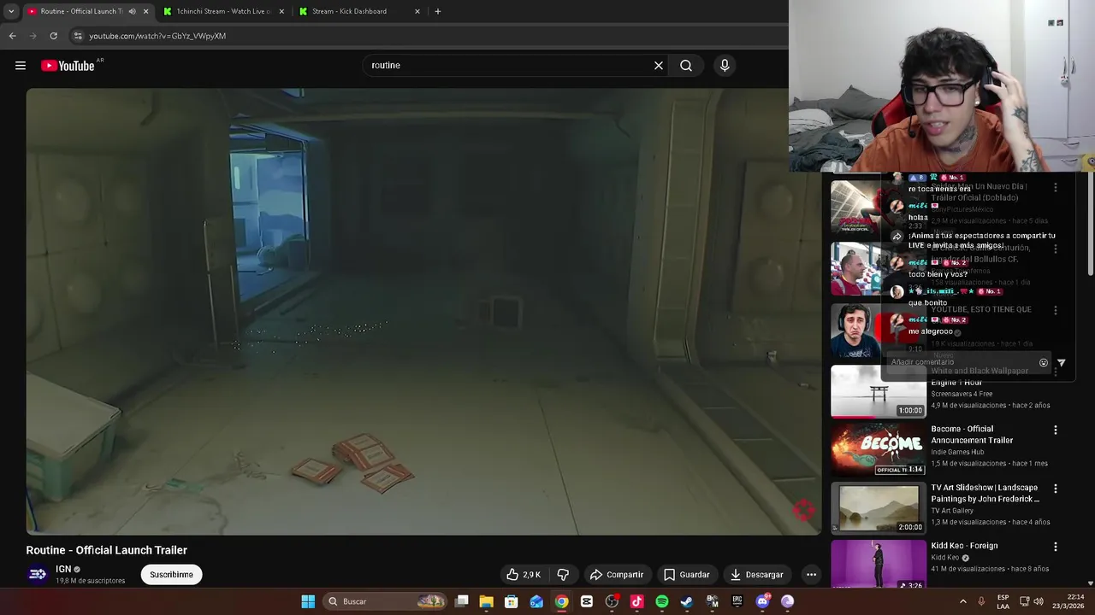This screenshot has height=615, width=1095.
Task: Open the Become - Official Announcement Trailer title
Action: (x=972, y=435)
